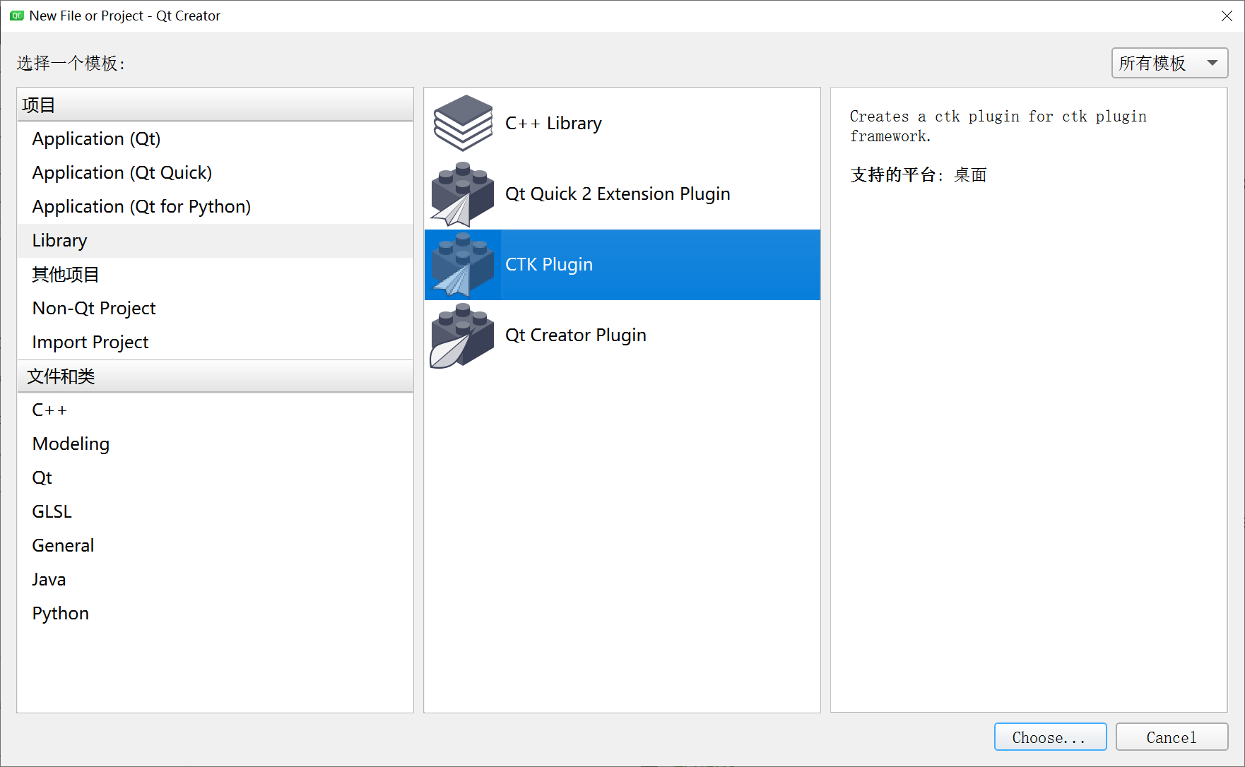Image resolution: width=1245 pixels, height=767 pixels.
Task: Select Application (Qt) in sidebar
Action: [96, 138]
